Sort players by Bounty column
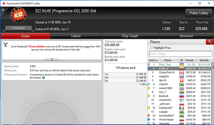Image resolution: width=214 pixels, height=125 pixels. [x=190, y=60]
